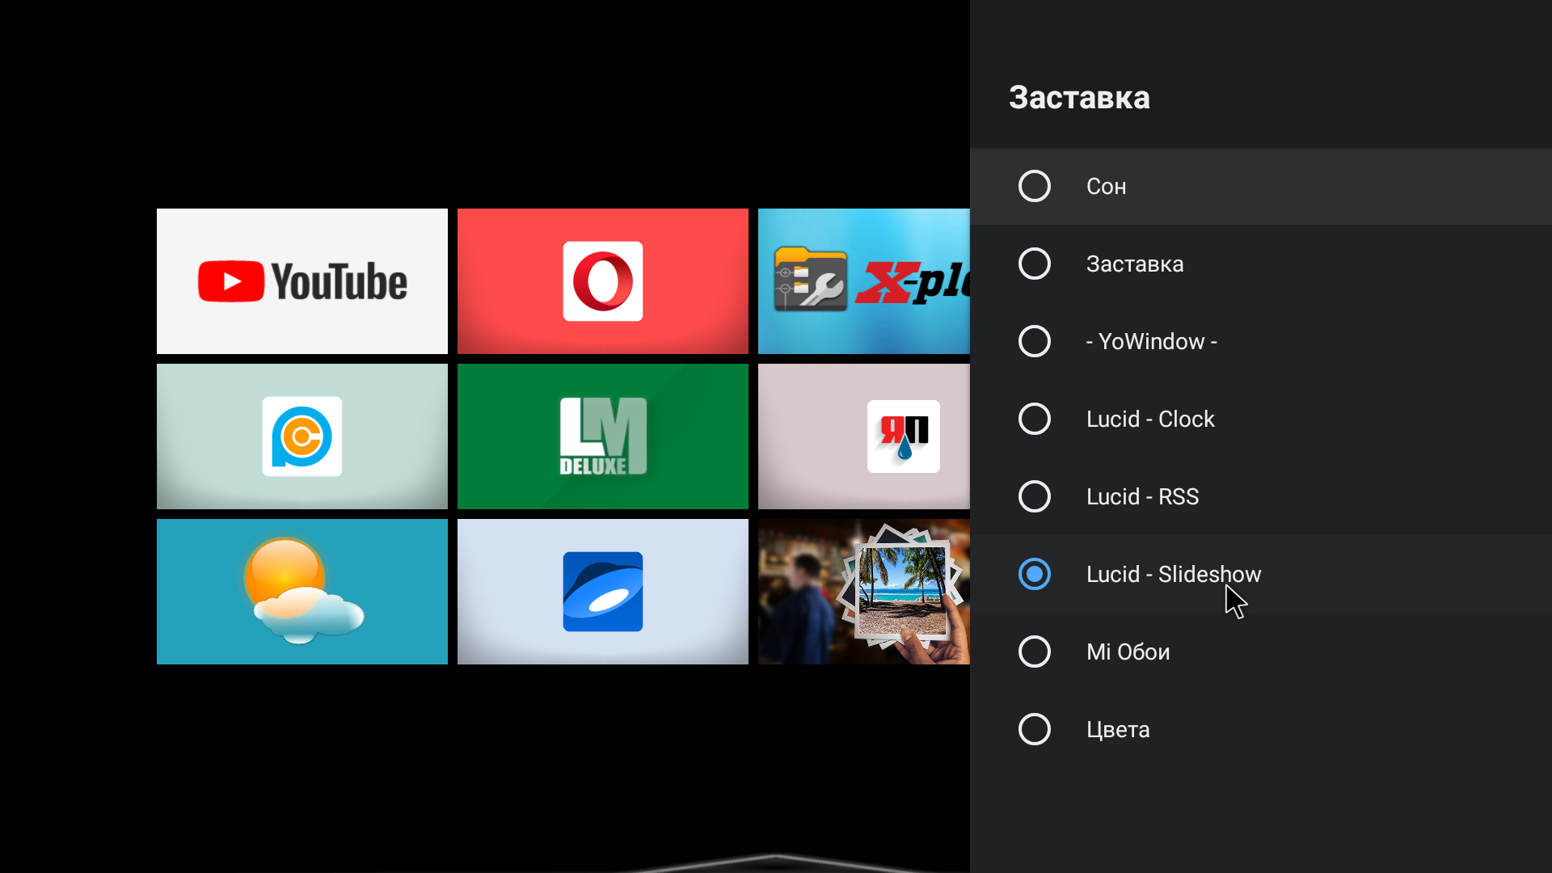Select Заставка screensaver option
Image resolution: width=1552 pixels, height=873 pixels.
(x=1033, y=264)
